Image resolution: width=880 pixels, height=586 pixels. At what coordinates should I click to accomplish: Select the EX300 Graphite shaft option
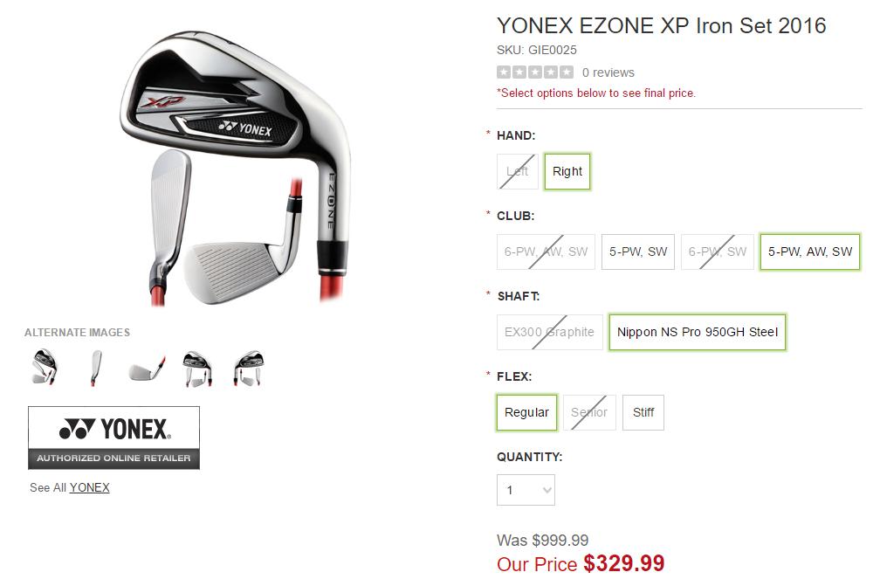(x=549, y=332)
